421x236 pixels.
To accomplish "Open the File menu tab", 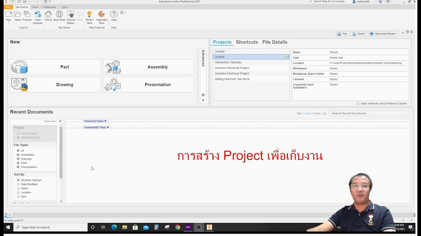I will 8,7.
